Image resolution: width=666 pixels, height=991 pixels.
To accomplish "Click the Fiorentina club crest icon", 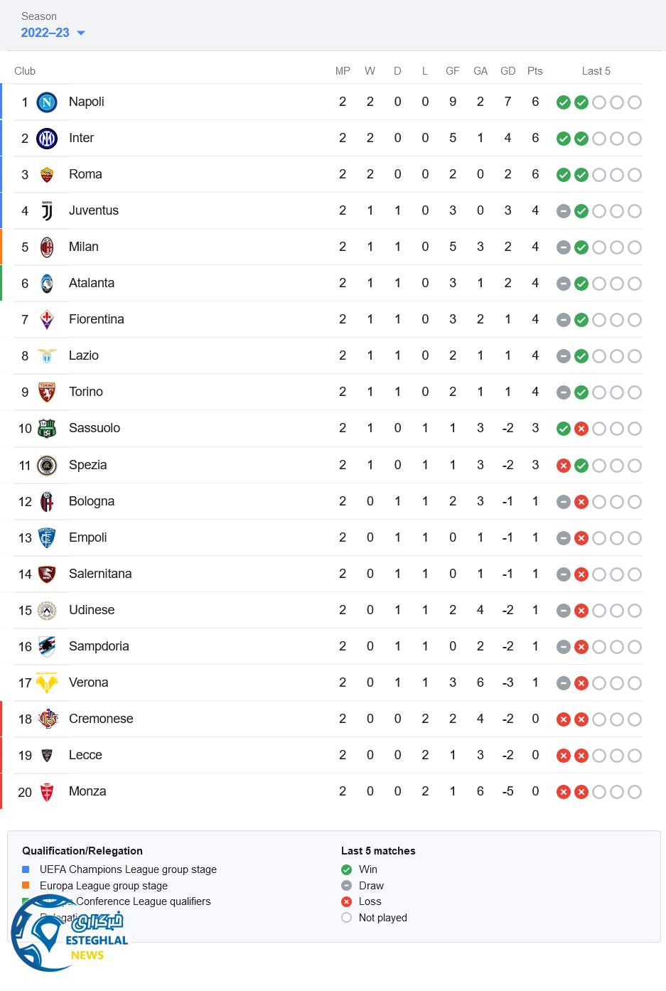I will [47, 320].
